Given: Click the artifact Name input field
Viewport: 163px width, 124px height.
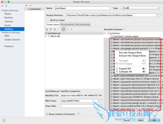Looking at the screenshot, I should tap(82, 8).
